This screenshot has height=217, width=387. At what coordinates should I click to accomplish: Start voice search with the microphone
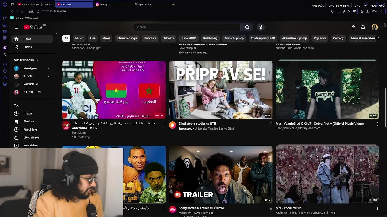(x=261, y=27)
